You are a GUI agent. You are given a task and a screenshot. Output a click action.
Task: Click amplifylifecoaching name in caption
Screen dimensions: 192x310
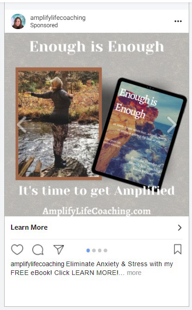click(37, 264)
